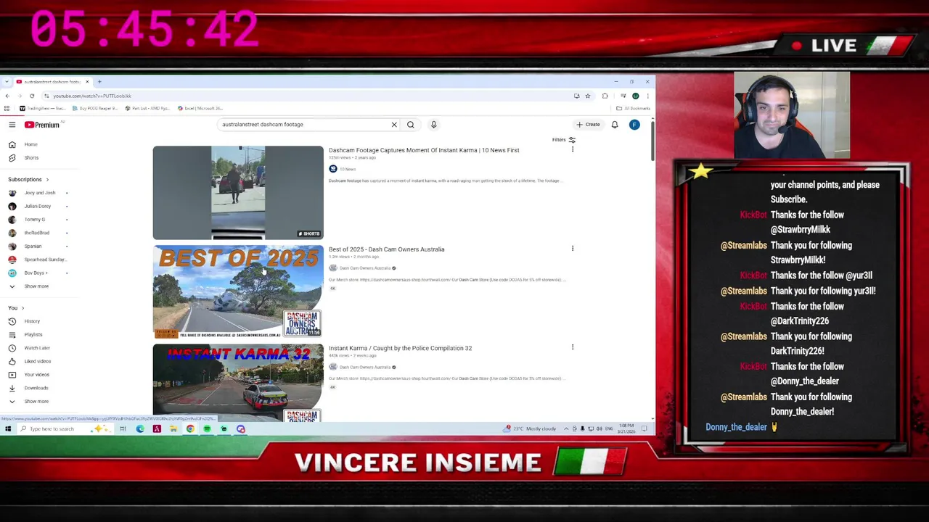929x522 pixels.
Task: Reload the page in Chrome
Action: click(x=32, y=96)
